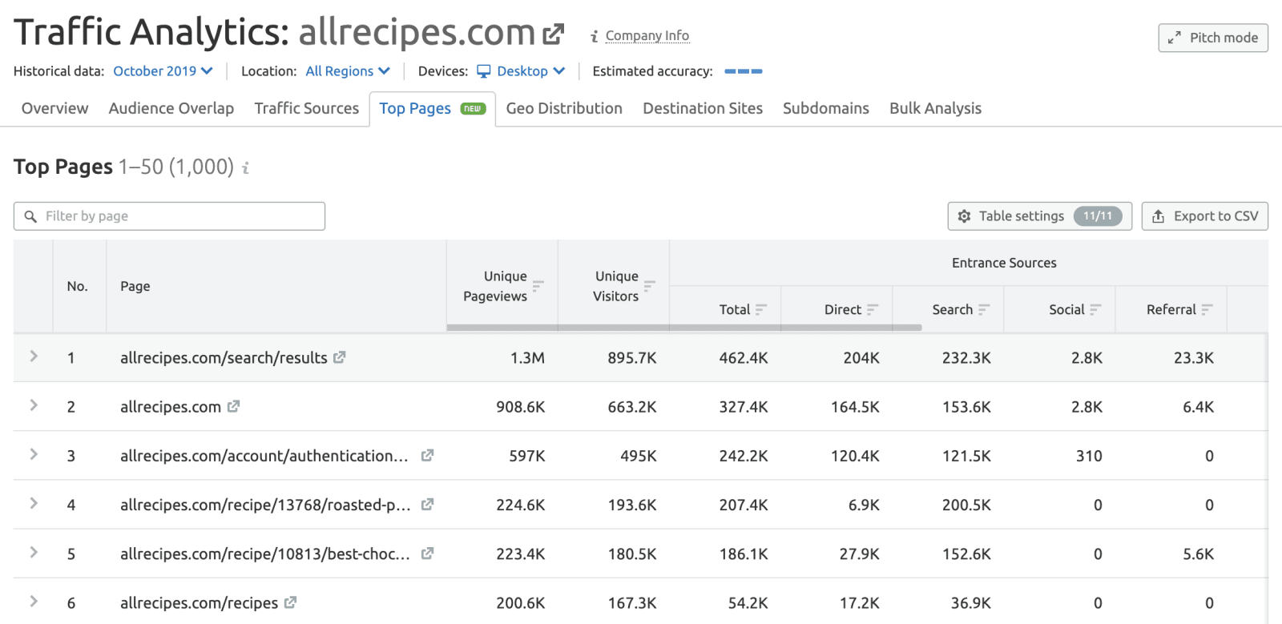Click the 242.2K total value
This screenshot has width=1282, height=624.
tap(744, 456)
